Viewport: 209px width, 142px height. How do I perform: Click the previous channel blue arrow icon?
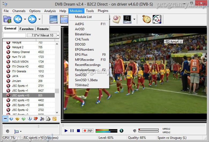coord(18,19)
